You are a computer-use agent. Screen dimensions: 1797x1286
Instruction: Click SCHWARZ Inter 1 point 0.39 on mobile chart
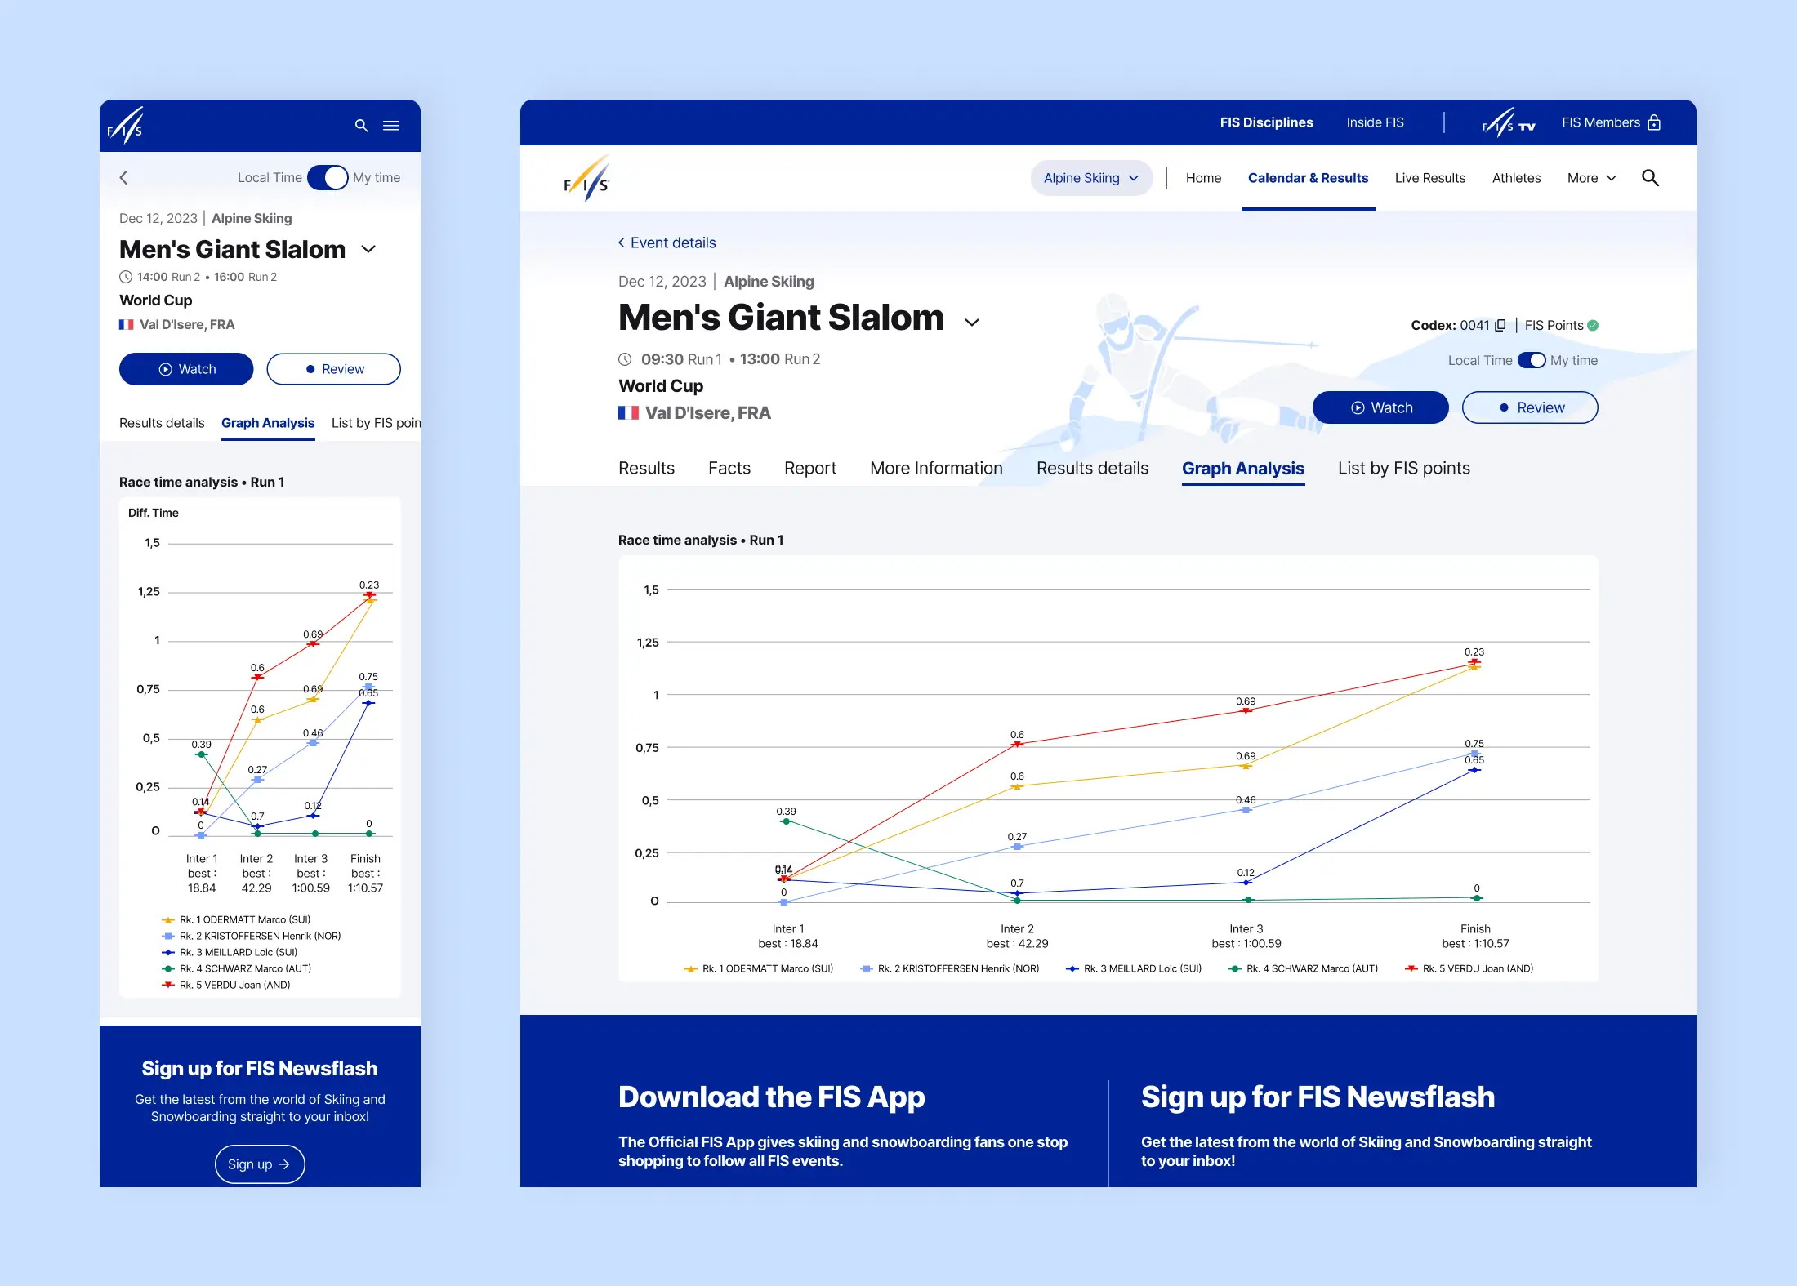[x=201, y=754]
